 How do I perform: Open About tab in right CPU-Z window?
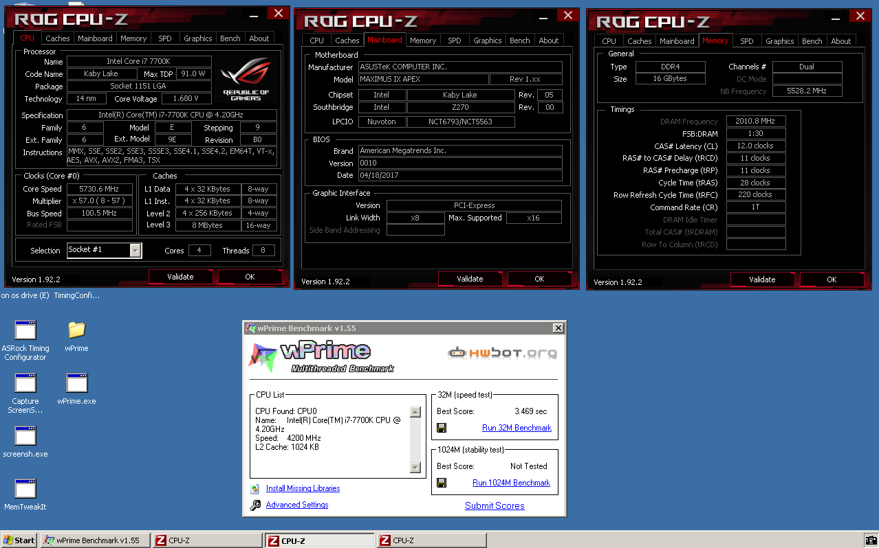(841, 41)
